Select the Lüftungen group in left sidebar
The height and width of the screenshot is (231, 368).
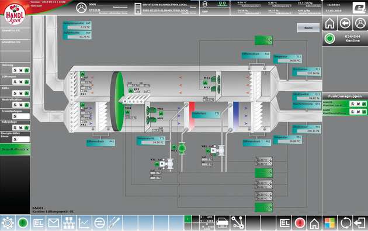[x=15, y=80]
